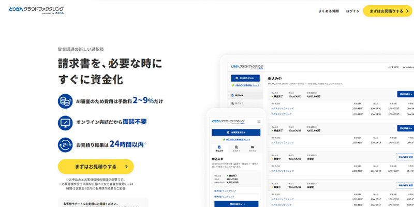
Task: Click the large まずはお見積りする button under the headline
Action: (96, 167)
